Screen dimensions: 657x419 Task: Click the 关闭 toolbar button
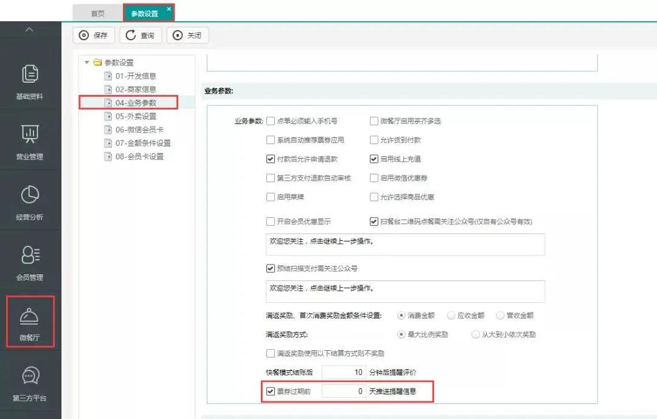pos(187,35)
